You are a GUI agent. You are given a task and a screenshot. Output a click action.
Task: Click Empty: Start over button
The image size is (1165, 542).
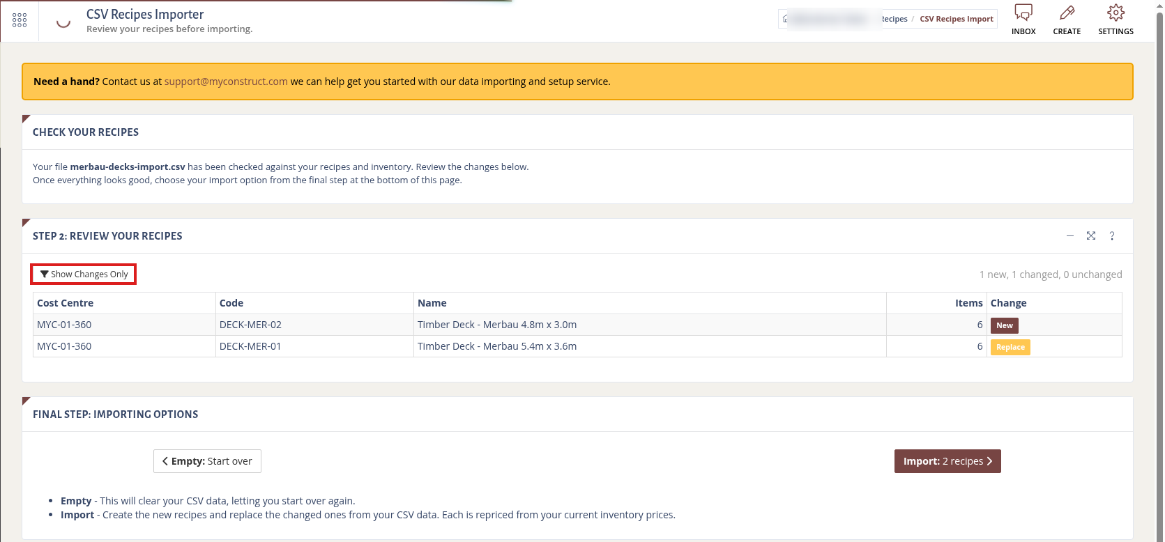pos(207,461)
